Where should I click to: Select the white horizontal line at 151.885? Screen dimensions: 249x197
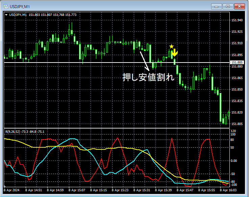117,63
